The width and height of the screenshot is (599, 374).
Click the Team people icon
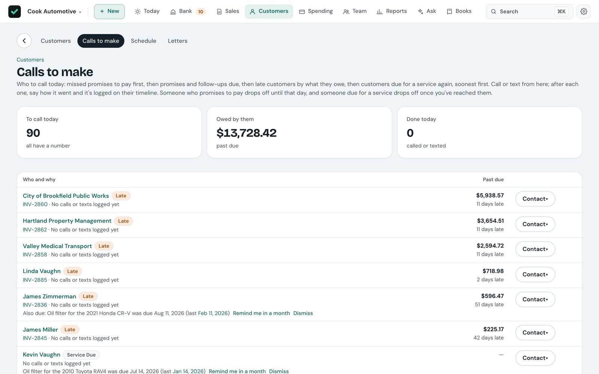pos(346,12)
